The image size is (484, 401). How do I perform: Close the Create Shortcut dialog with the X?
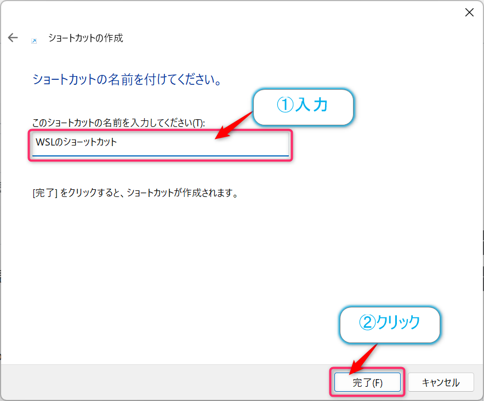point(469,13)
